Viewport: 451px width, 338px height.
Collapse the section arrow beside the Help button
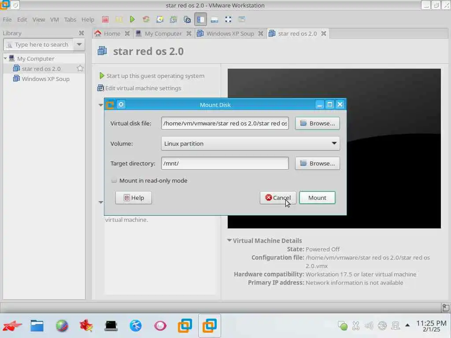101,202
